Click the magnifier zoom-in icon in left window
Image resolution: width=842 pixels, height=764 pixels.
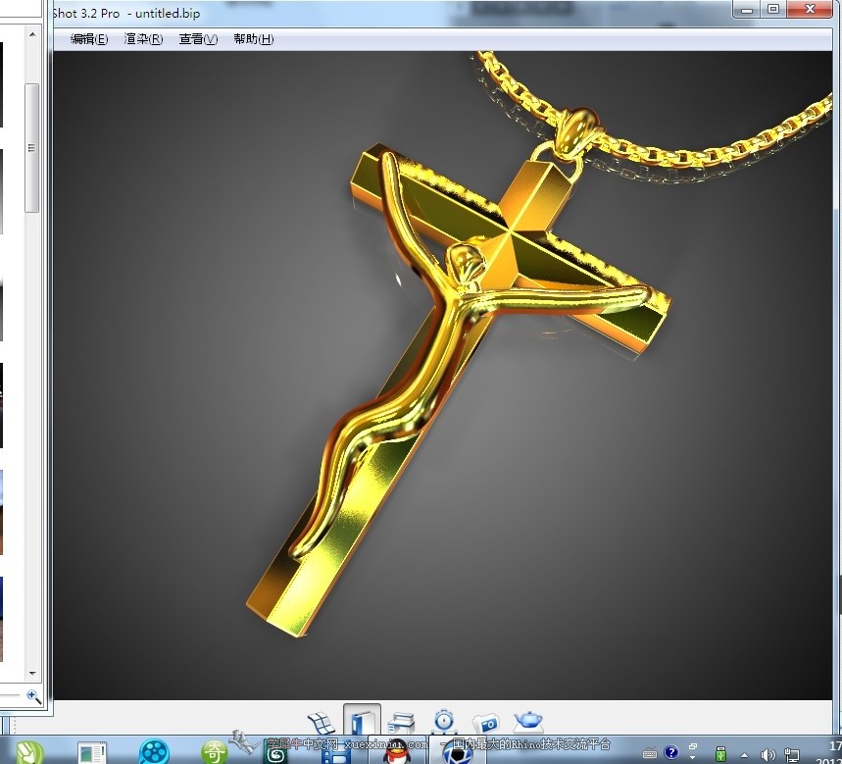pos(33,696)
